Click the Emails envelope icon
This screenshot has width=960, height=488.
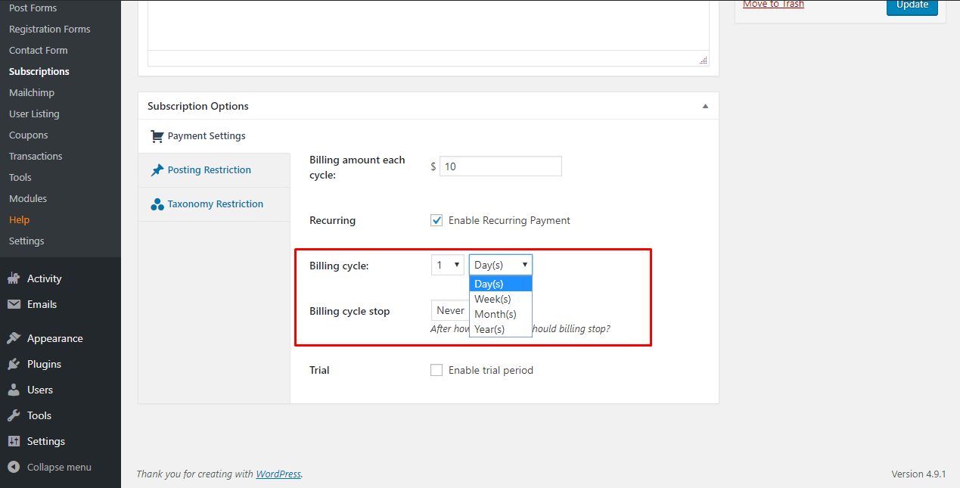tap(14, 304)
